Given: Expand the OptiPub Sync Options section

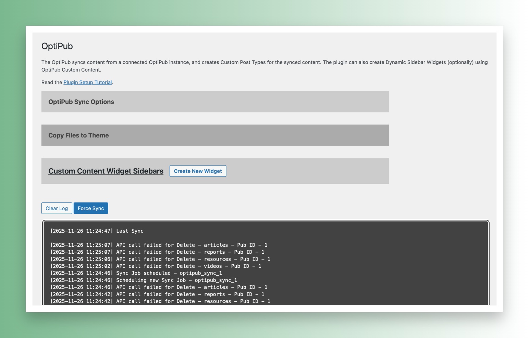Looking at the screenshot, I should (215, 102).
